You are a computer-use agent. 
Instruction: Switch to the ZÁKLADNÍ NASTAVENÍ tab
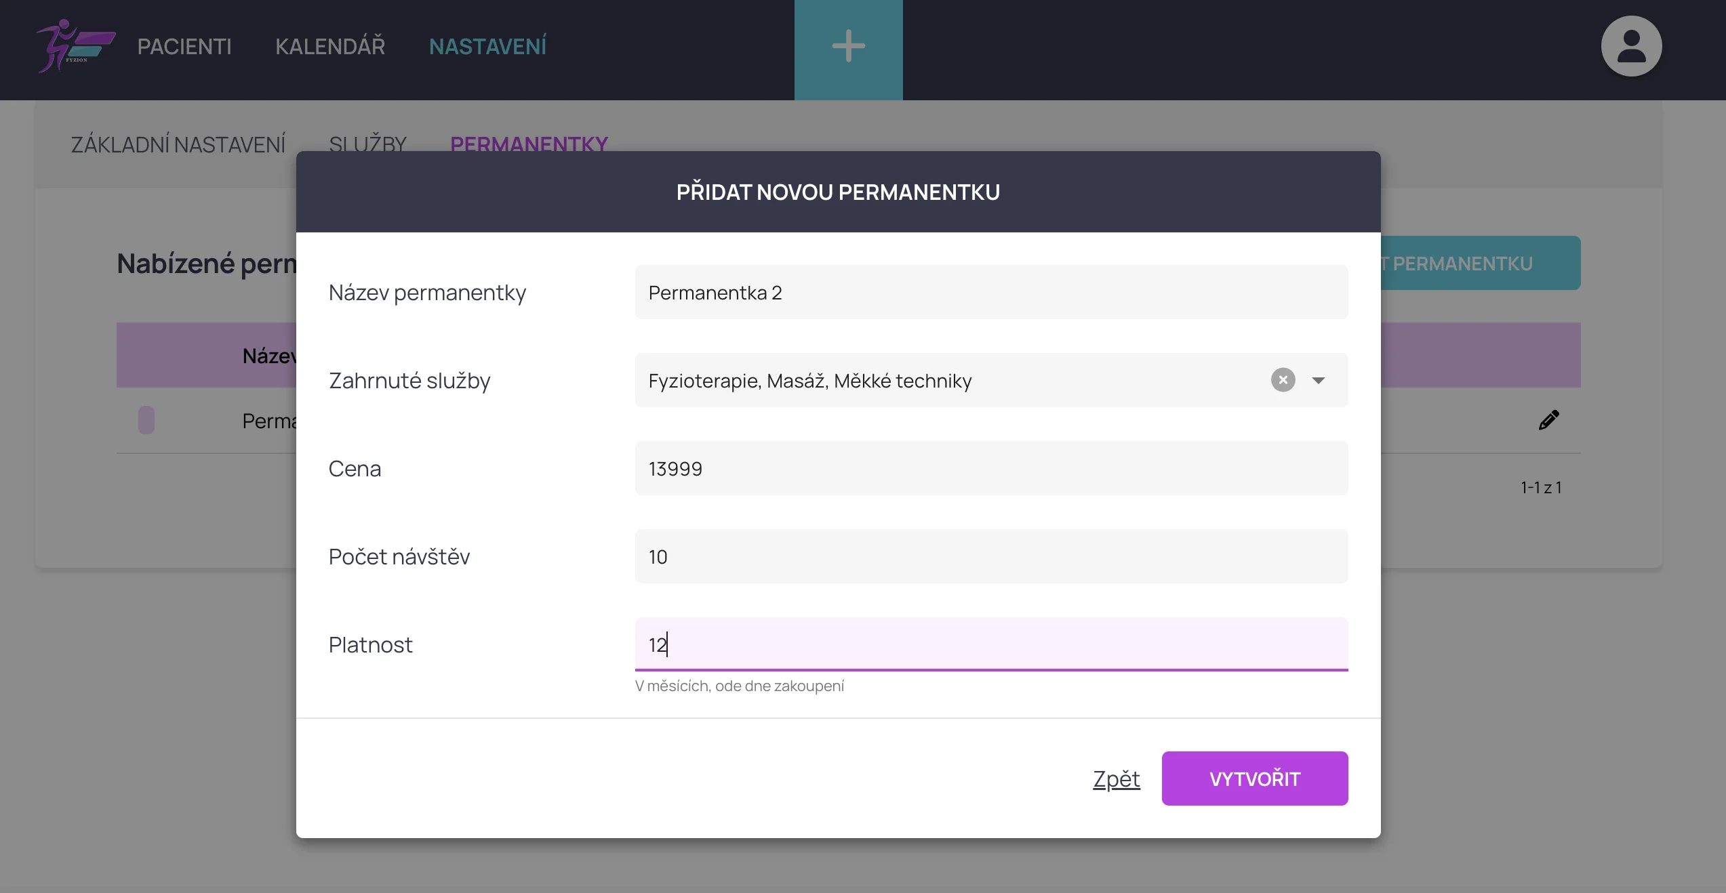[x=178, y=143]
